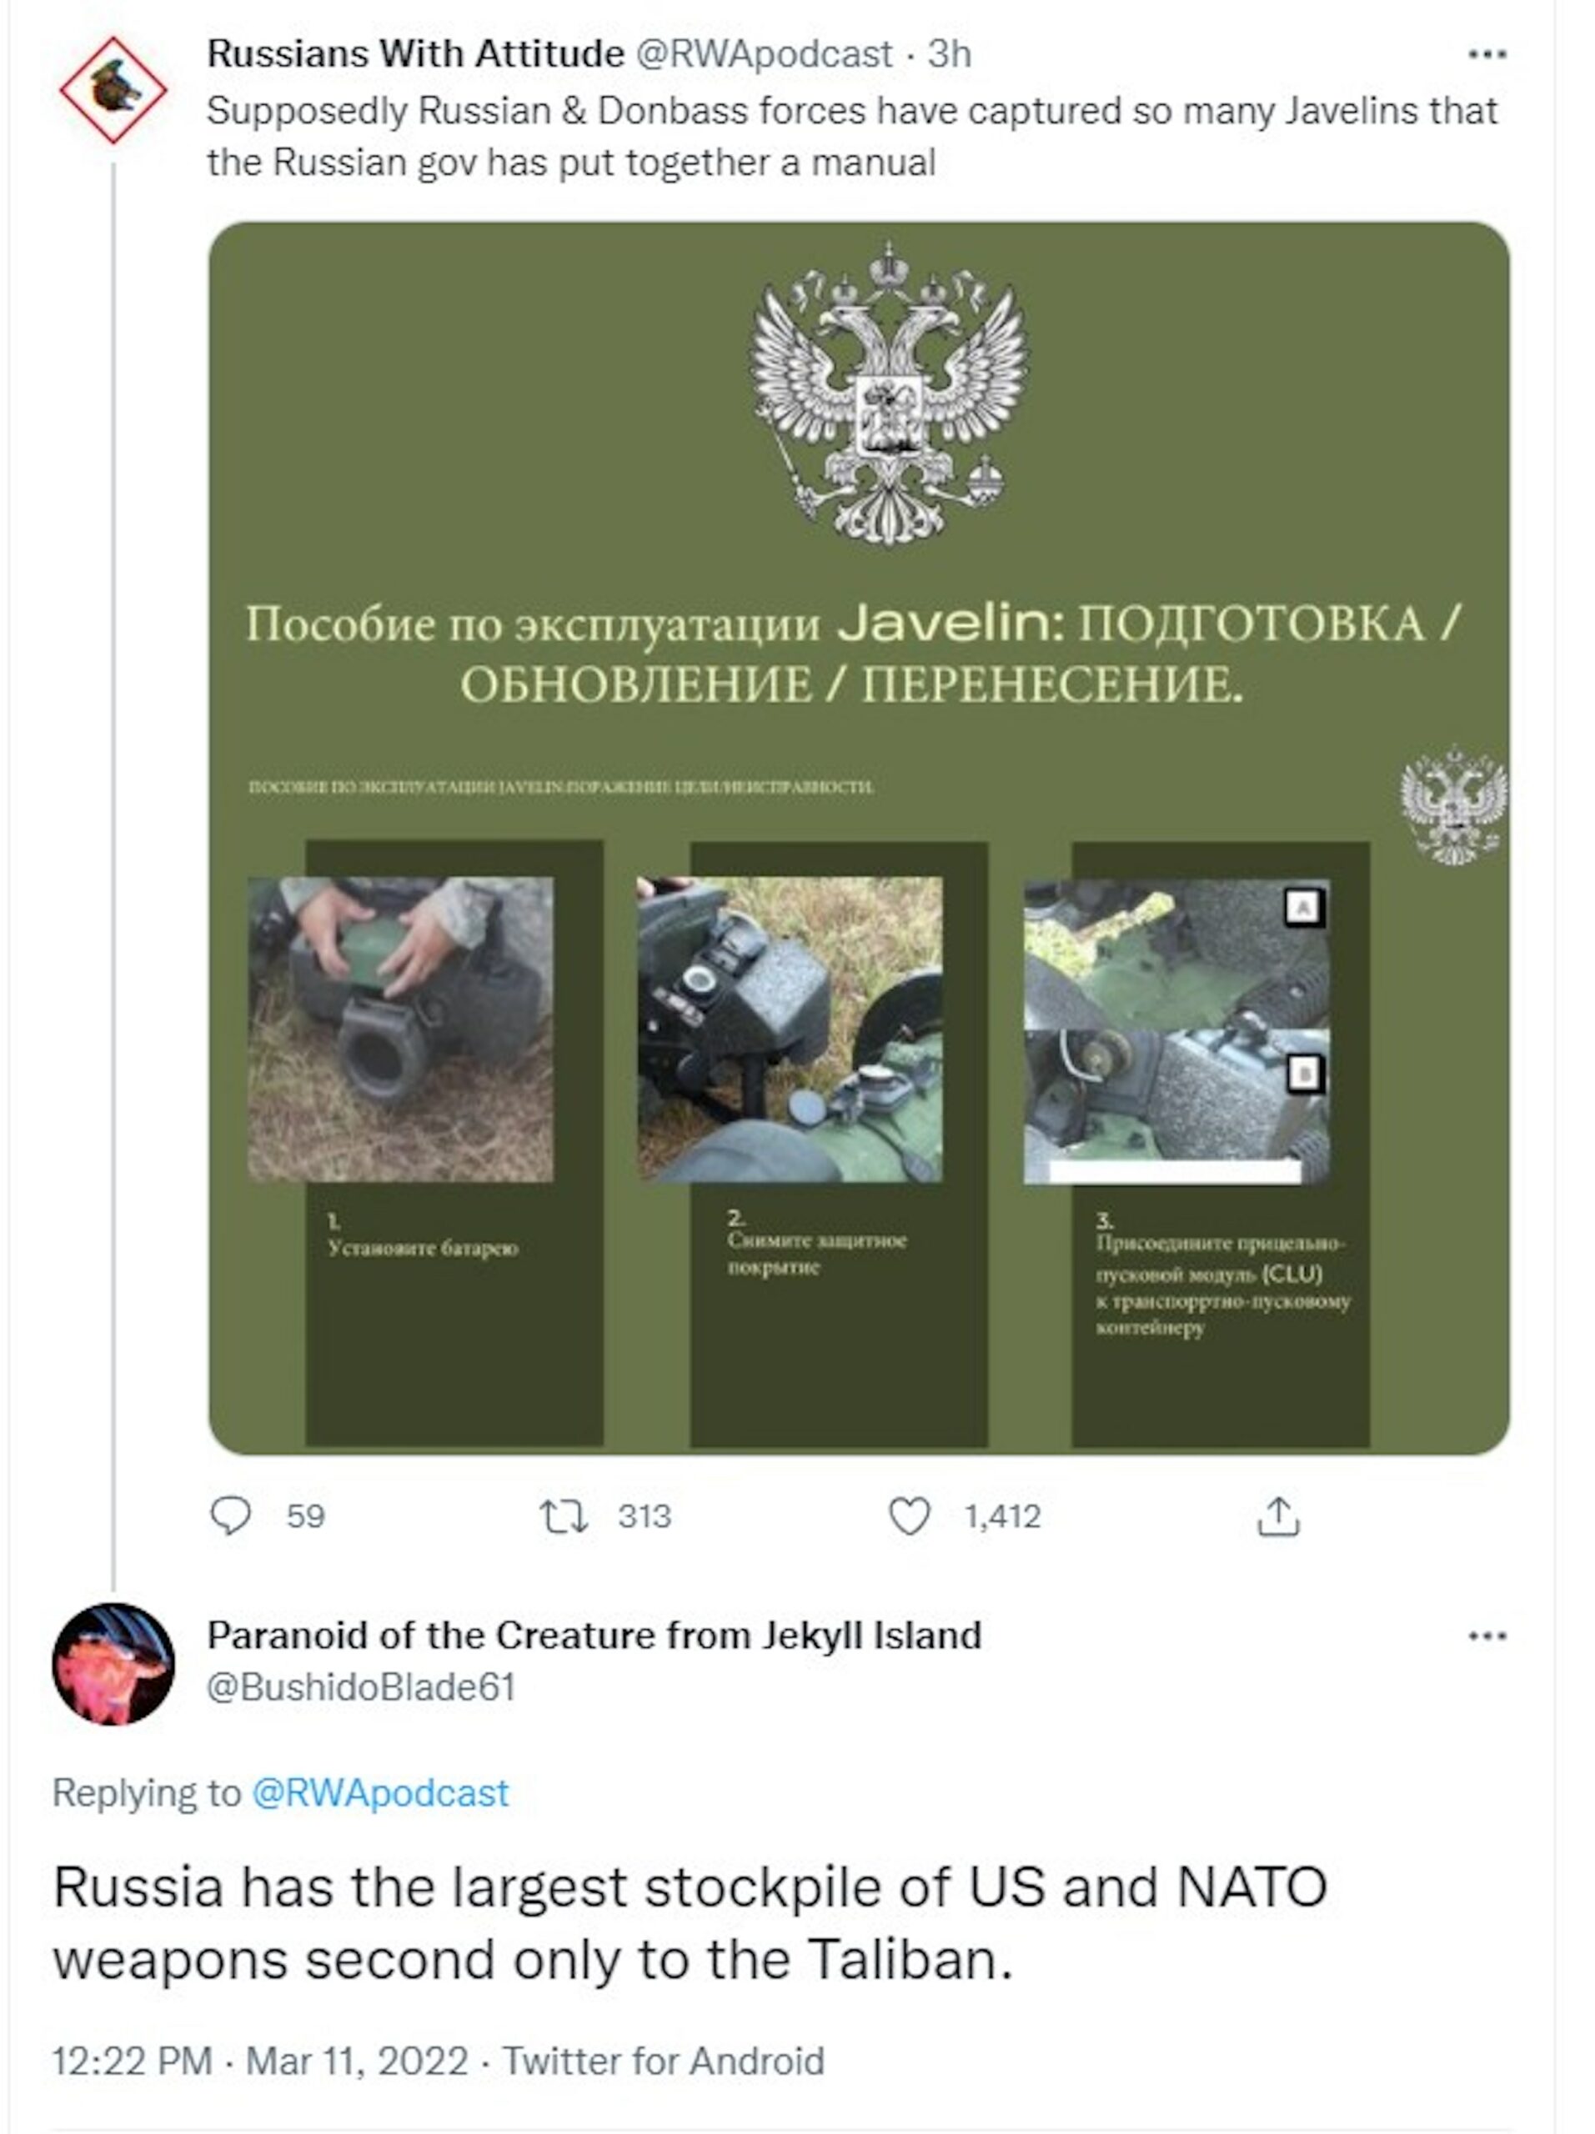Open the tweet's 3h timestamp
Image resolution: width=1595 pixels, height=2134 pixels.
[x=950, y=54]
